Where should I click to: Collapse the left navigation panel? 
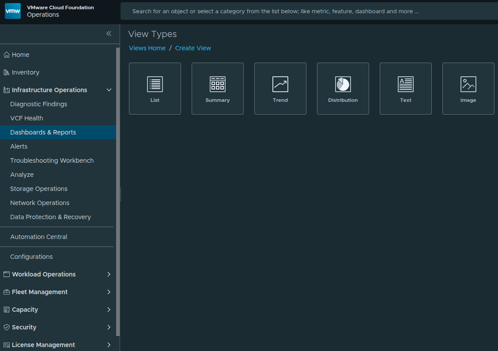click(x=109, y=34)
